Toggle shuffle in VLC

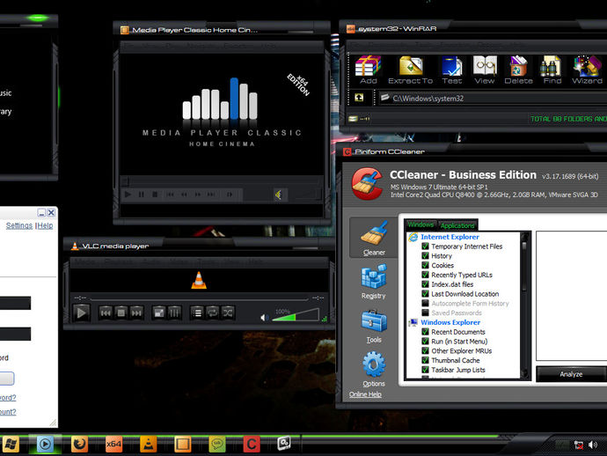228,313
